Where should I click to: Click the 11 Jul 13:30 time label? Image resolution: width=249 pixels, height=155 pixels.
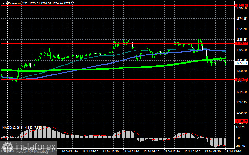click(x=111, y=152)
